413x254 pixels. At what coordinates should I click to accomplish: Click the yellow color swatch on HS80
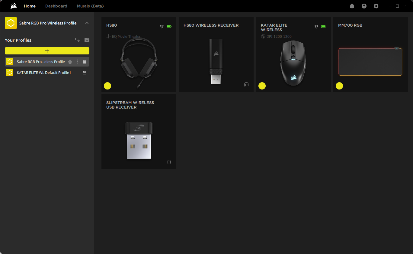click(107, 86)
